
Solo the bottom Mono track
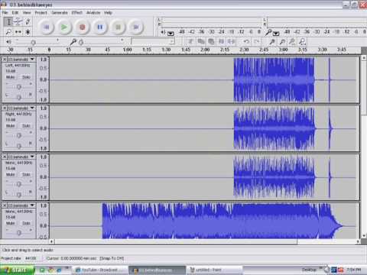pos(26,223)
